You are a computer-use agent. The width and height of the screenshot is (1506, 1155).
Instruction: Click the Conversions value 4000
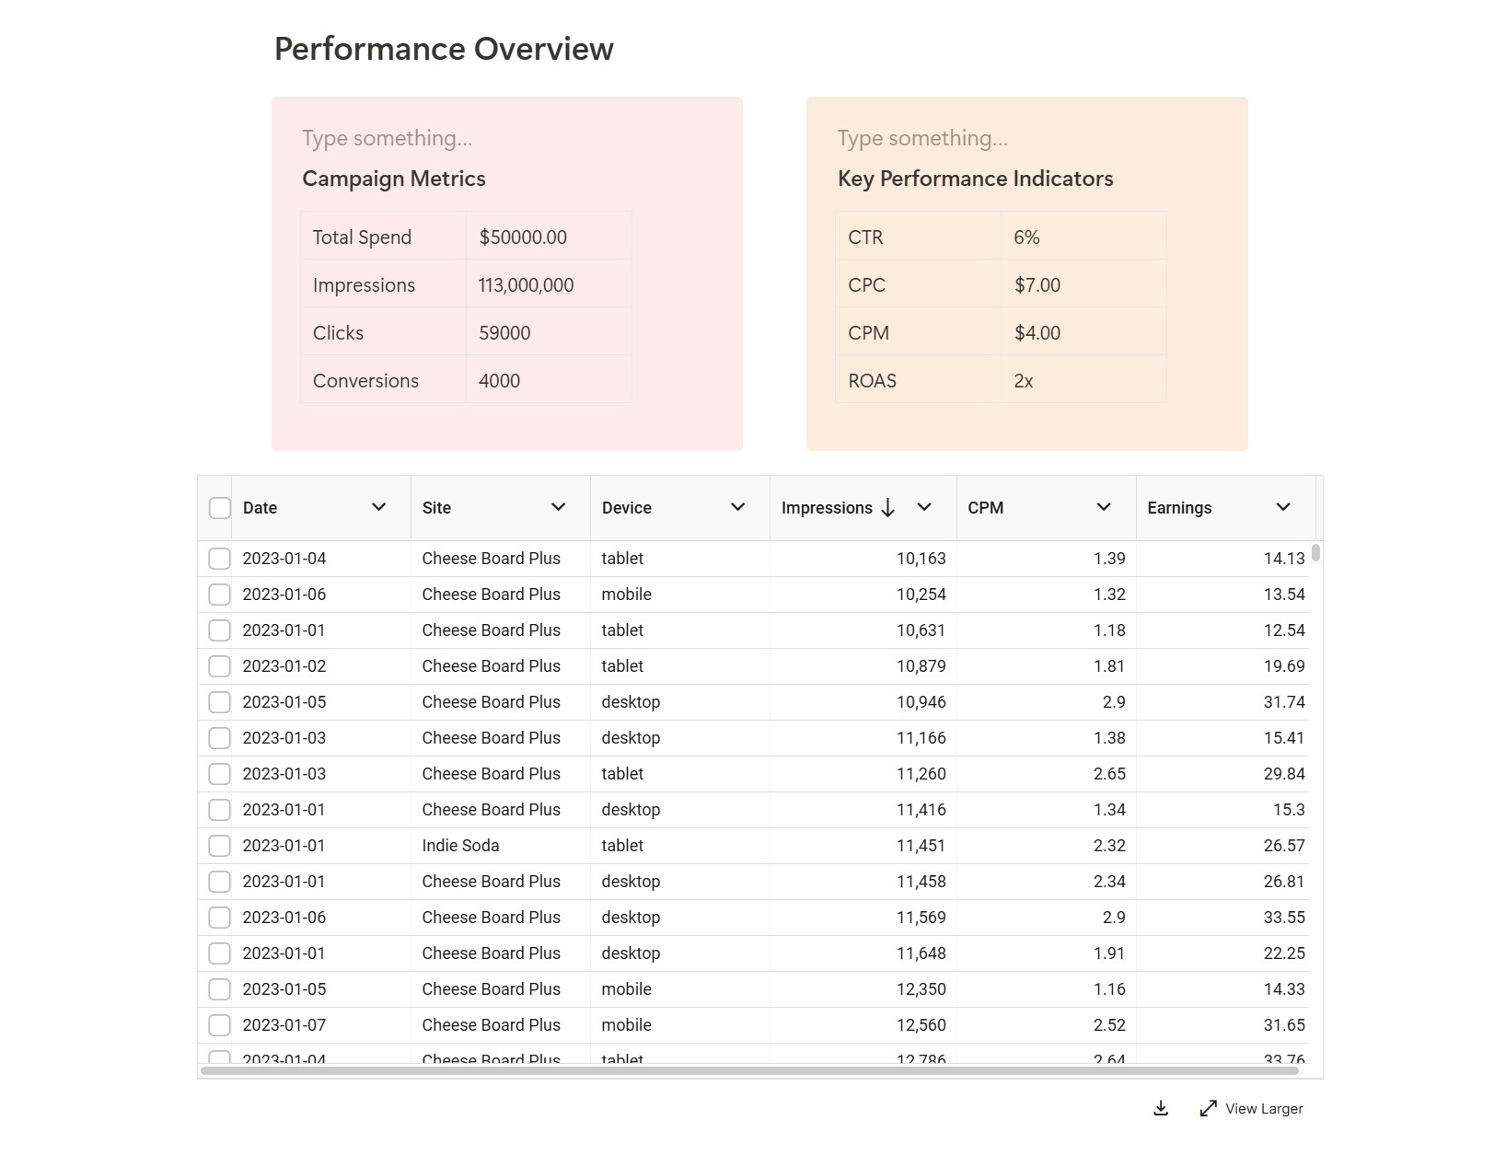pos(499,381)
